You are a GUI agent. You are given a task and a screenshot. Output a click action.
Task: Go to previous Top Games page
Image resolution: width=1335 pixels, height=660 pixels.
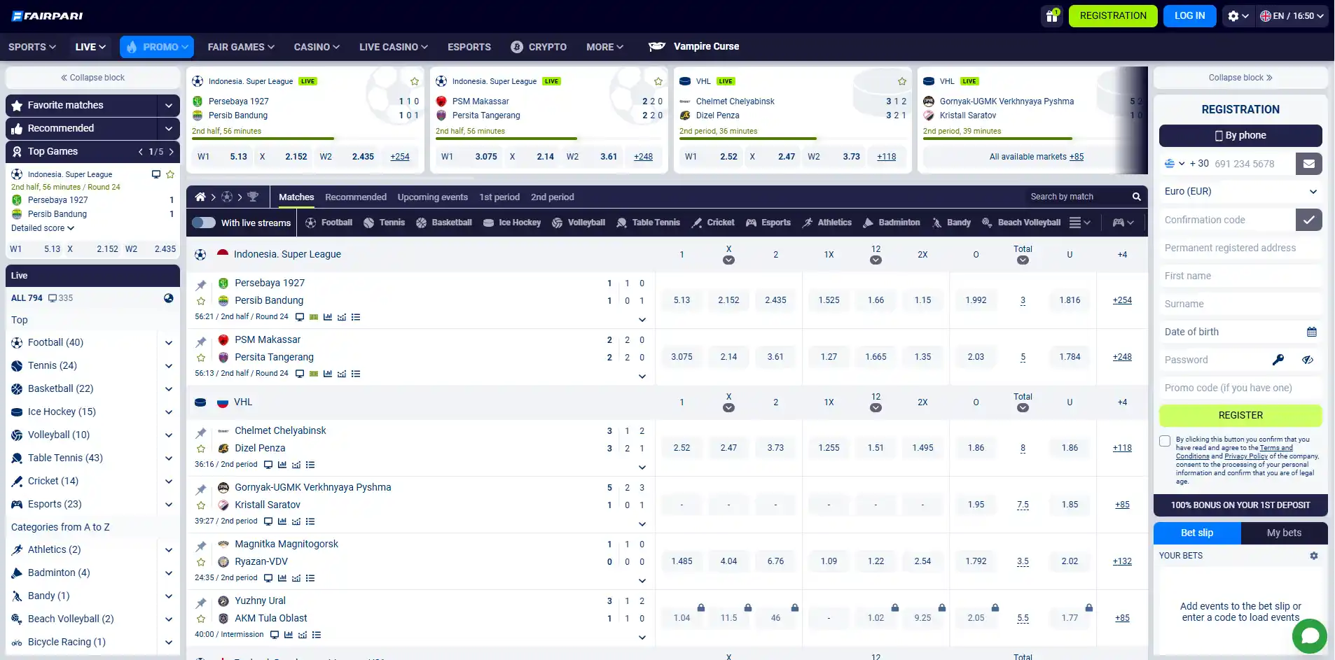[x=141, y=151]
